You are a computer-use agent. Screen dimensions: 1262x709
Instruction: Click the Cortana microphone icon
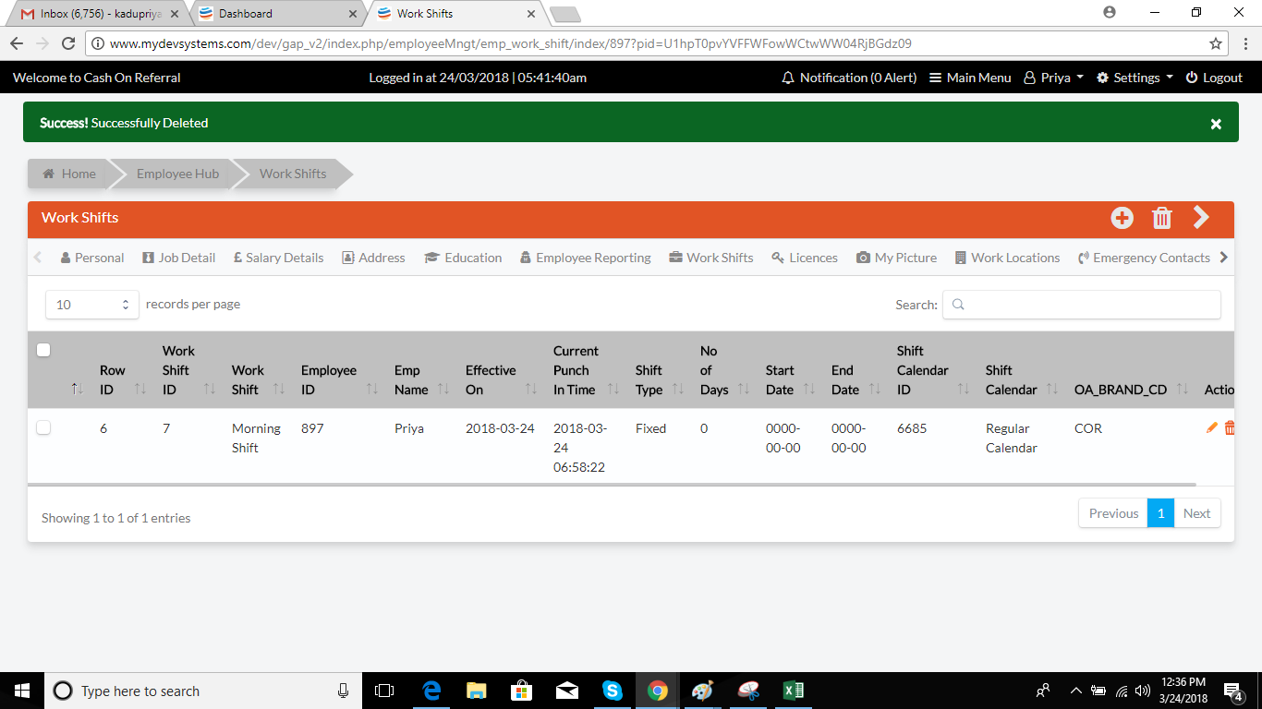click(344, 691)
